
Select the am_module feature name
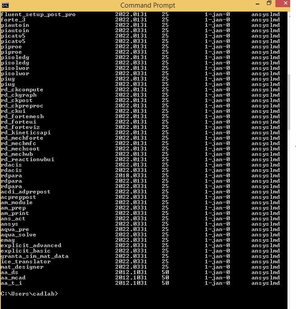[17, 202]
